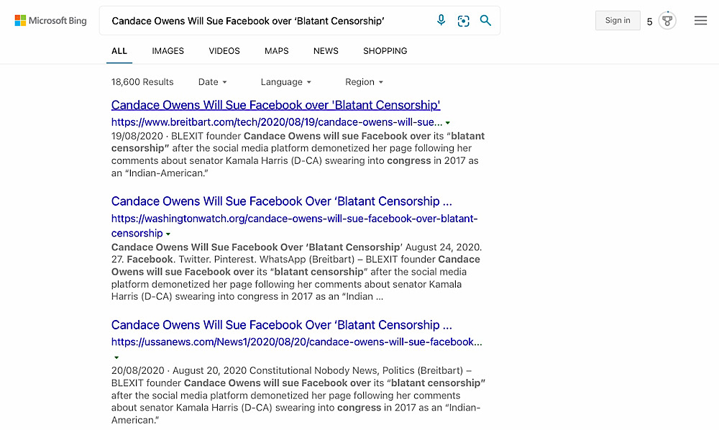Click the Microsoft Bing logo

tap(50, 21)
